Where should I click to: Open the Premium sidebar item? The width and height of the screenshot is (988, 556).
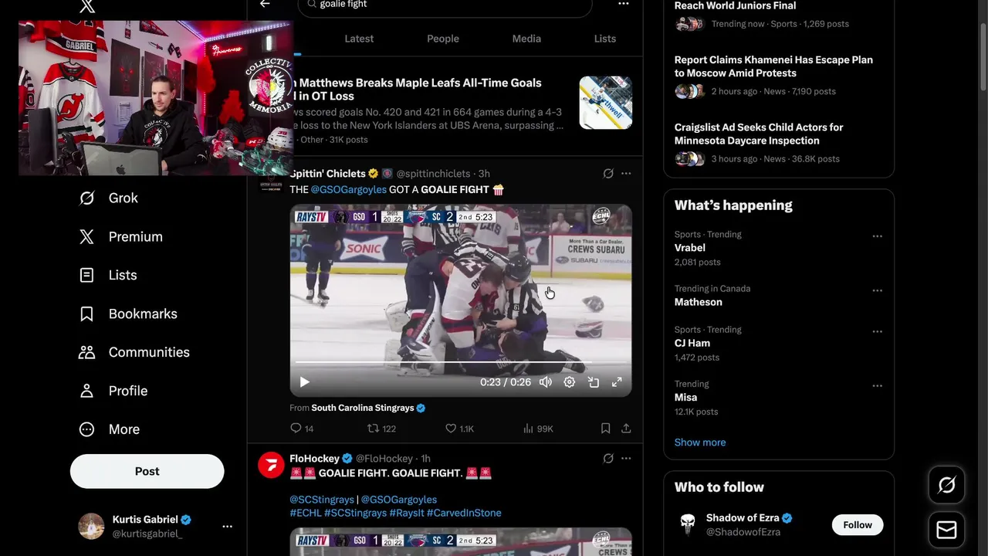coord(120,237)
